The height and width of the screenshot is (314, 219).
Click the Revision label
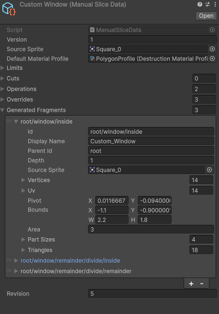(18, 293)
